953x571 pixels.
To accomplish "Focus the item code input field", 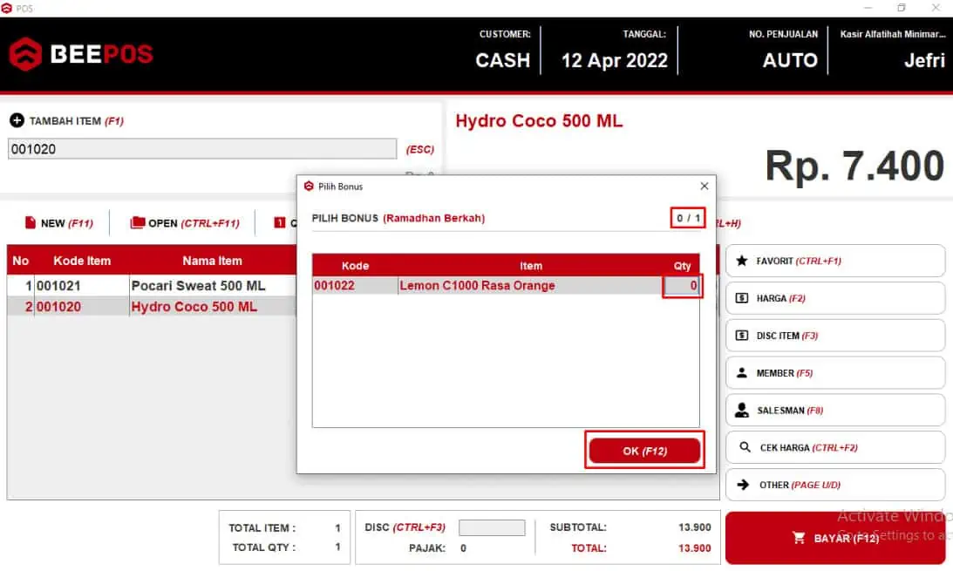I will click(x=202, y=149).
